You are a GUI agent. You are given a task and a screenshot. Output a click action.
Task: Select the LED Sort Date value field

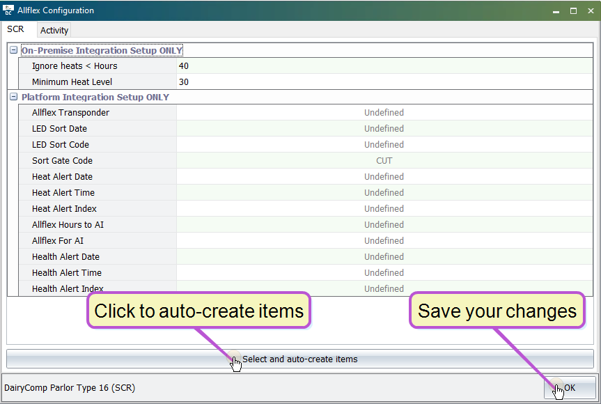pyautogui.click(x=384, y=129)
